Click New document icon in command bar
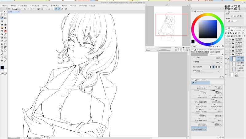 pyautogui.click(x=13, y=9)
